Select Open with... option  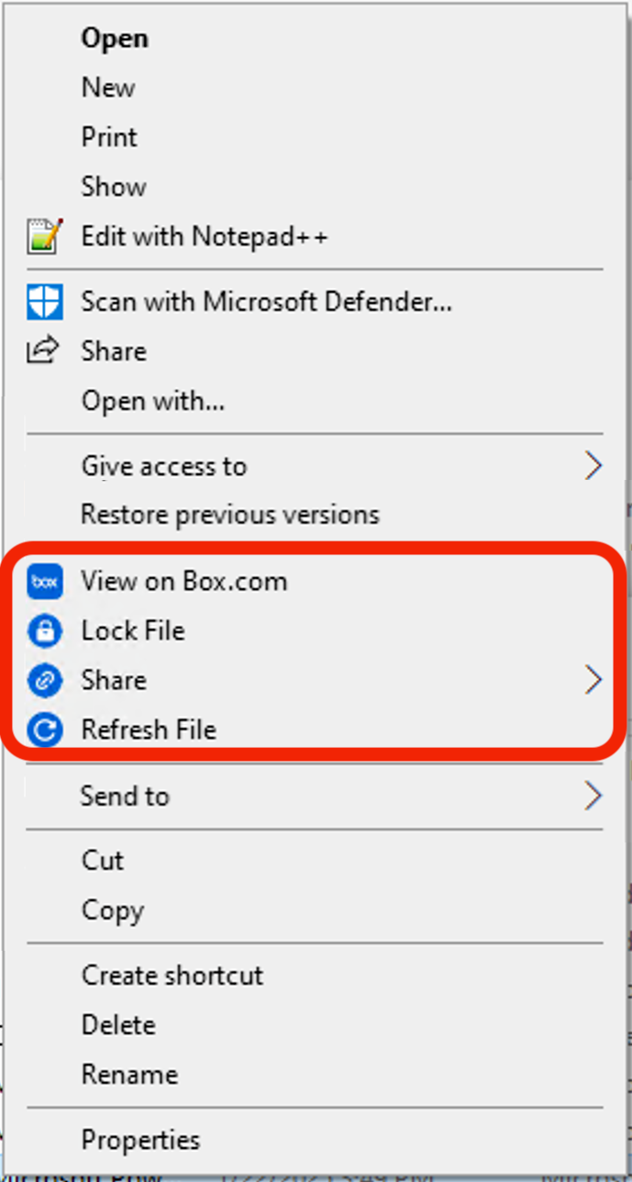[x=153, y=401]
